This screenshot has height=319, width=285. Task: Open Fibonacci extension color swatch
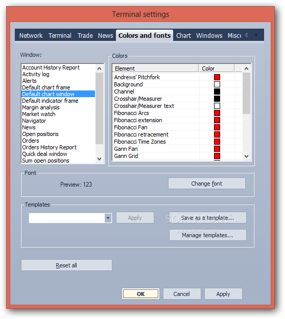217,120
